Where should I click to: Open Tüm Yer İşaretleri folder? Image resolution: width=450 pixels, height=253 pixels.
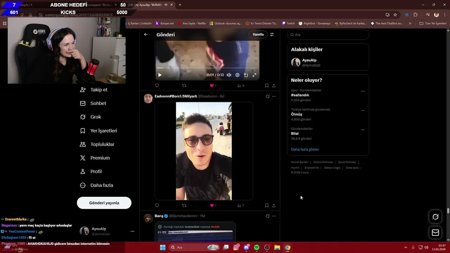pyautogui.click(x=433, y=24)
